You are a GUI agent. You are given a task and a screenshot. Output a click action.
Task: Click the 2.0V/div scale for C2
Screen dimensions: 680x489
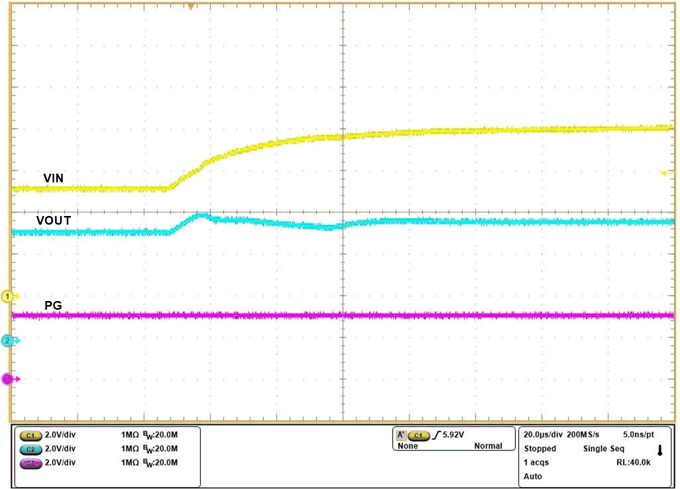pyautogui.click(x=60, y=449)
